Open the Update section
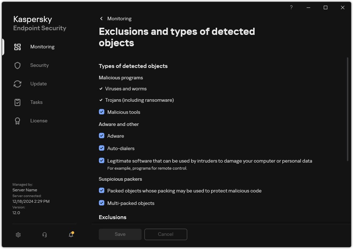 point(38,84)
